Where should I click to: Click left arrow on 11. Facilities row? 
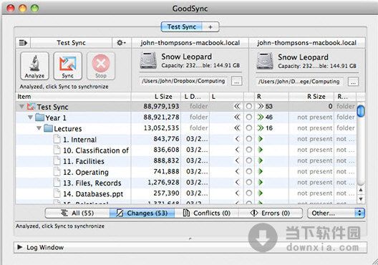click(238, 160)
